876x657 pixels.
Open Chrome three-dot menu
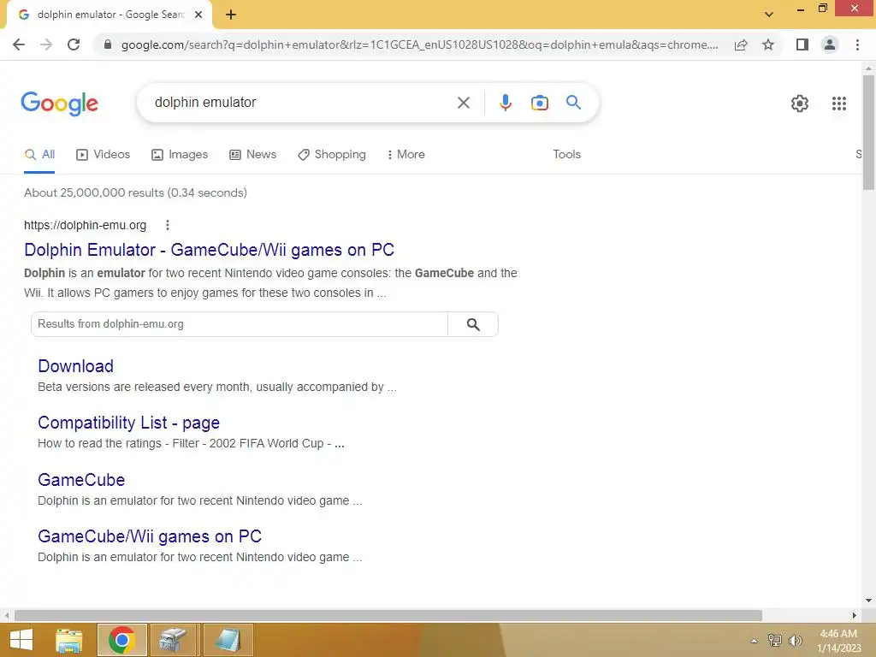point(857,44)
